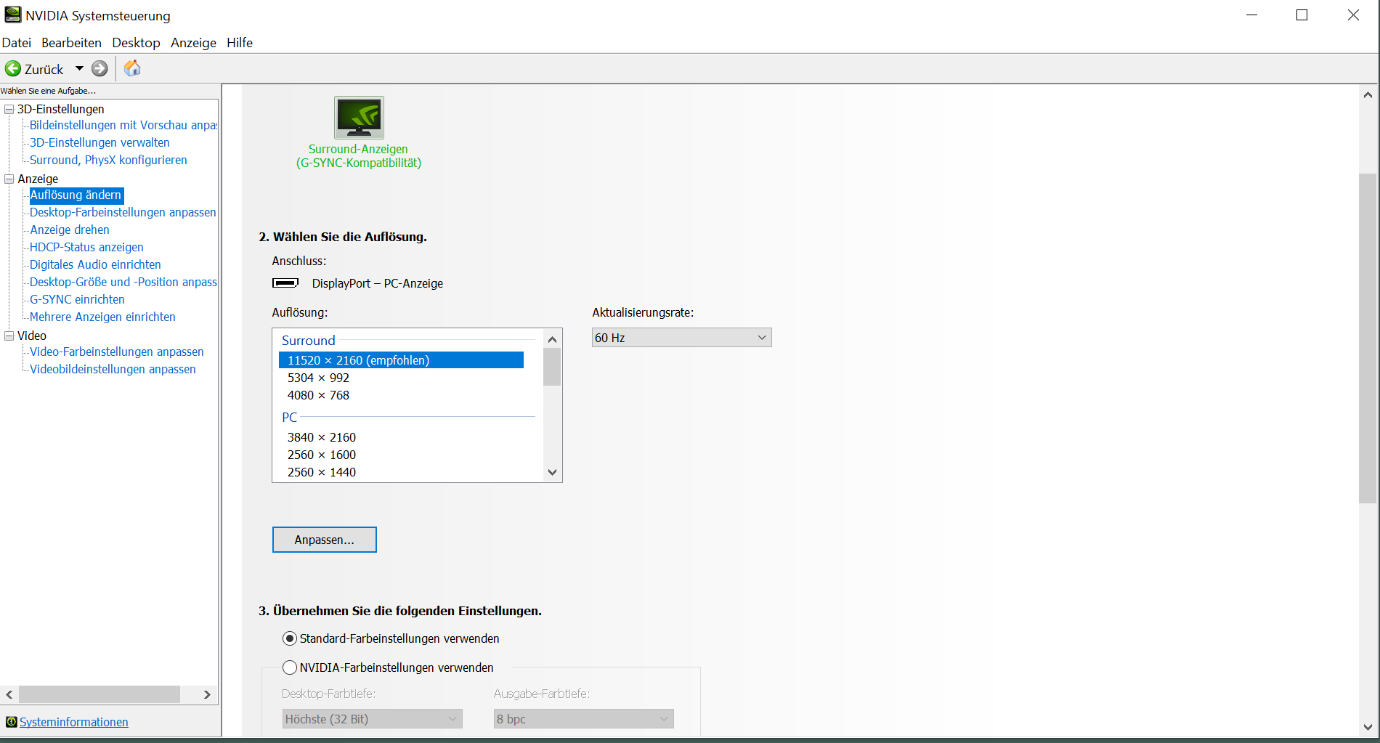Open Surround, PhysX konfigurieren
The height and width of the screenshot is (743, 1380).
108,160
